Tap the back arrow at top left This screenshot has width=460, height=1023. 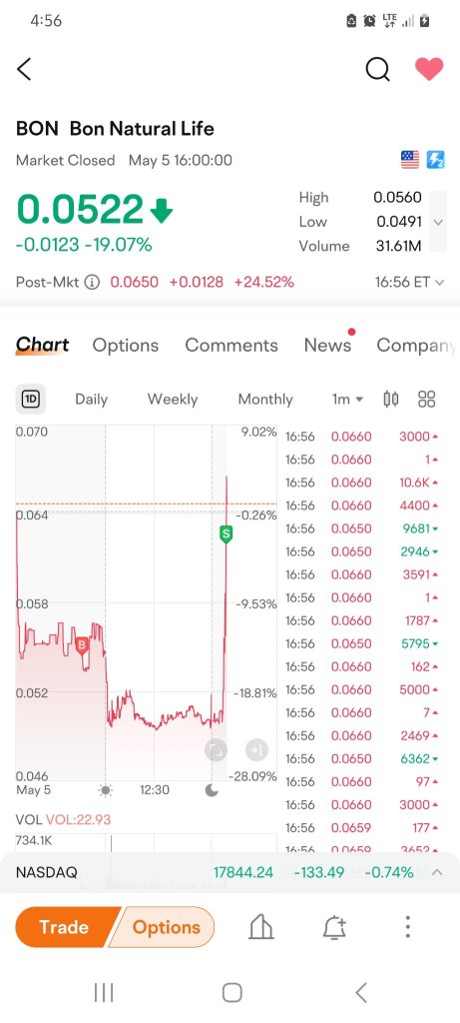(24, 69)
